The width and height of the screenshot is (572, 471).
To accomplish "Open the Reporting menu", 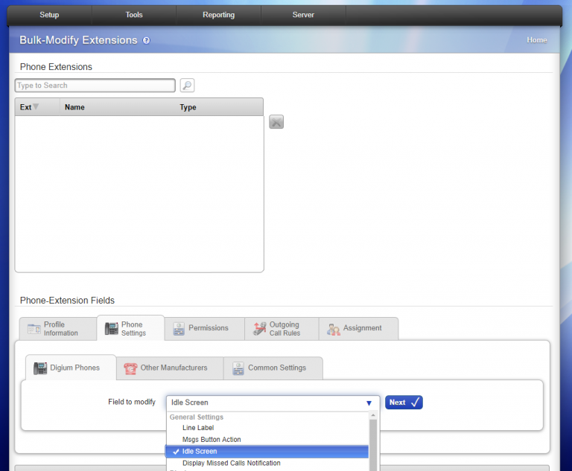I will [x=218, y=15].
